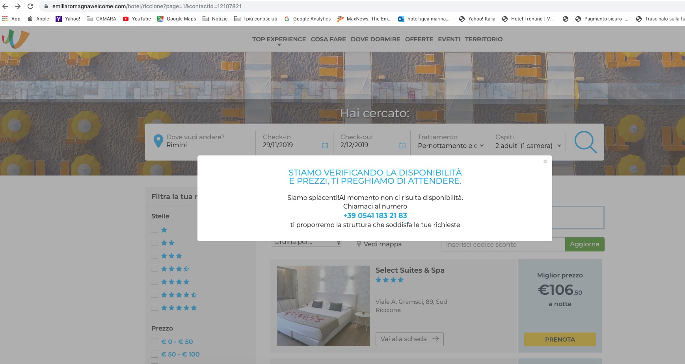685x364 pixels.
Task: Open the CAMARA bookmarks folder
Action: [x=101, y=18]
